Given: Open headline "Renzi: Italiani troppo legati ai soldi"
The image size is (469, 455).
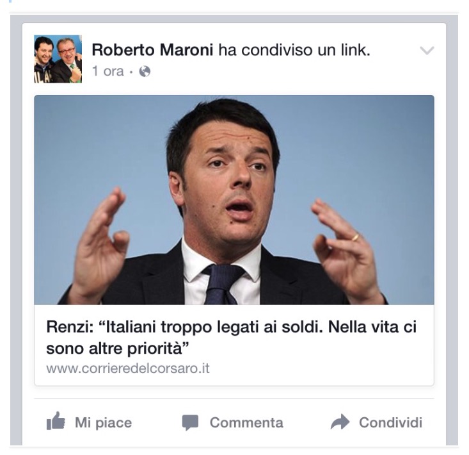Looking at the screenshot, I should [231, 337].
